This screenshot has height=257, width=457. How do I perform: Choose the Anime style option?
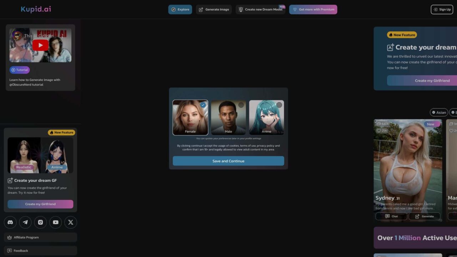[x=266, y=117]
